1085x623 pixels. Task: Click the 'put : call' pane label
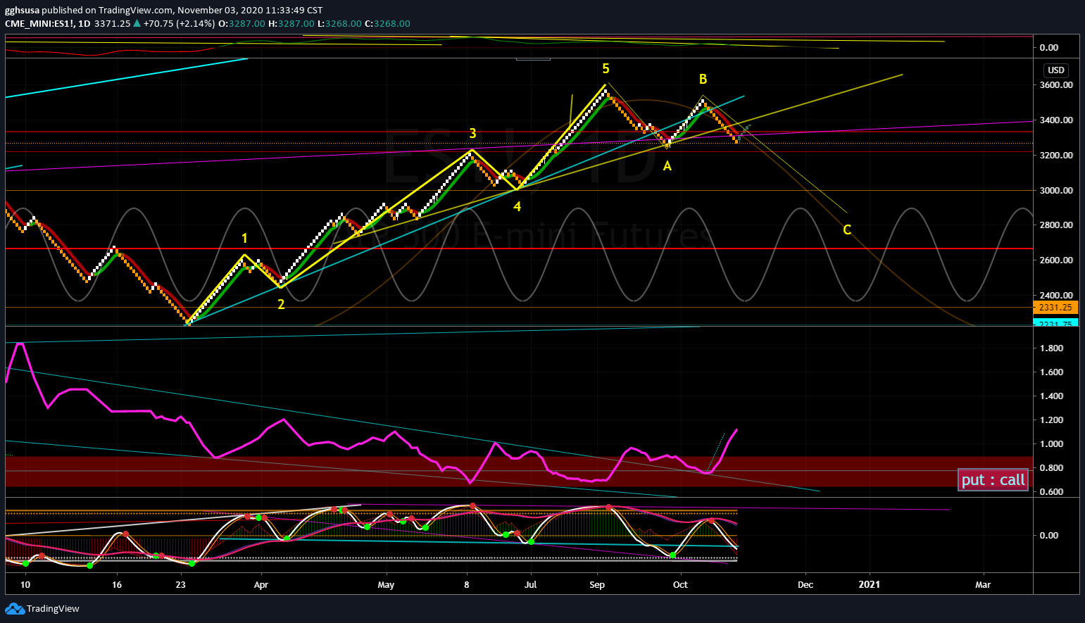(x=993, y=480)
